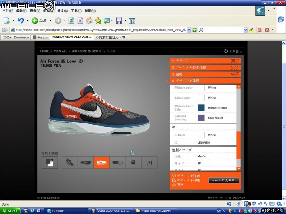This screenshot has height=214, width=286.
Task: Click the yellow highlighter icon near search box
Action: tap(251, 30)
